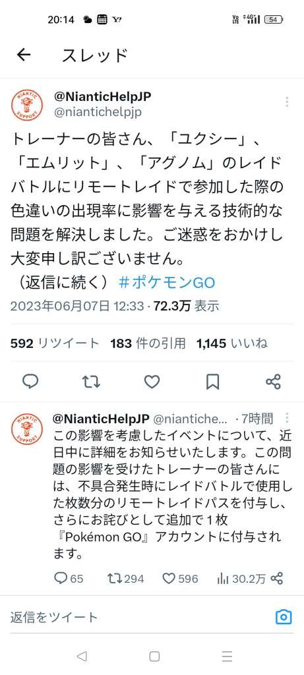Like the main tweet with heart icon
The height and width of the screenshot is (675, 304).
[x=152, y=382]
